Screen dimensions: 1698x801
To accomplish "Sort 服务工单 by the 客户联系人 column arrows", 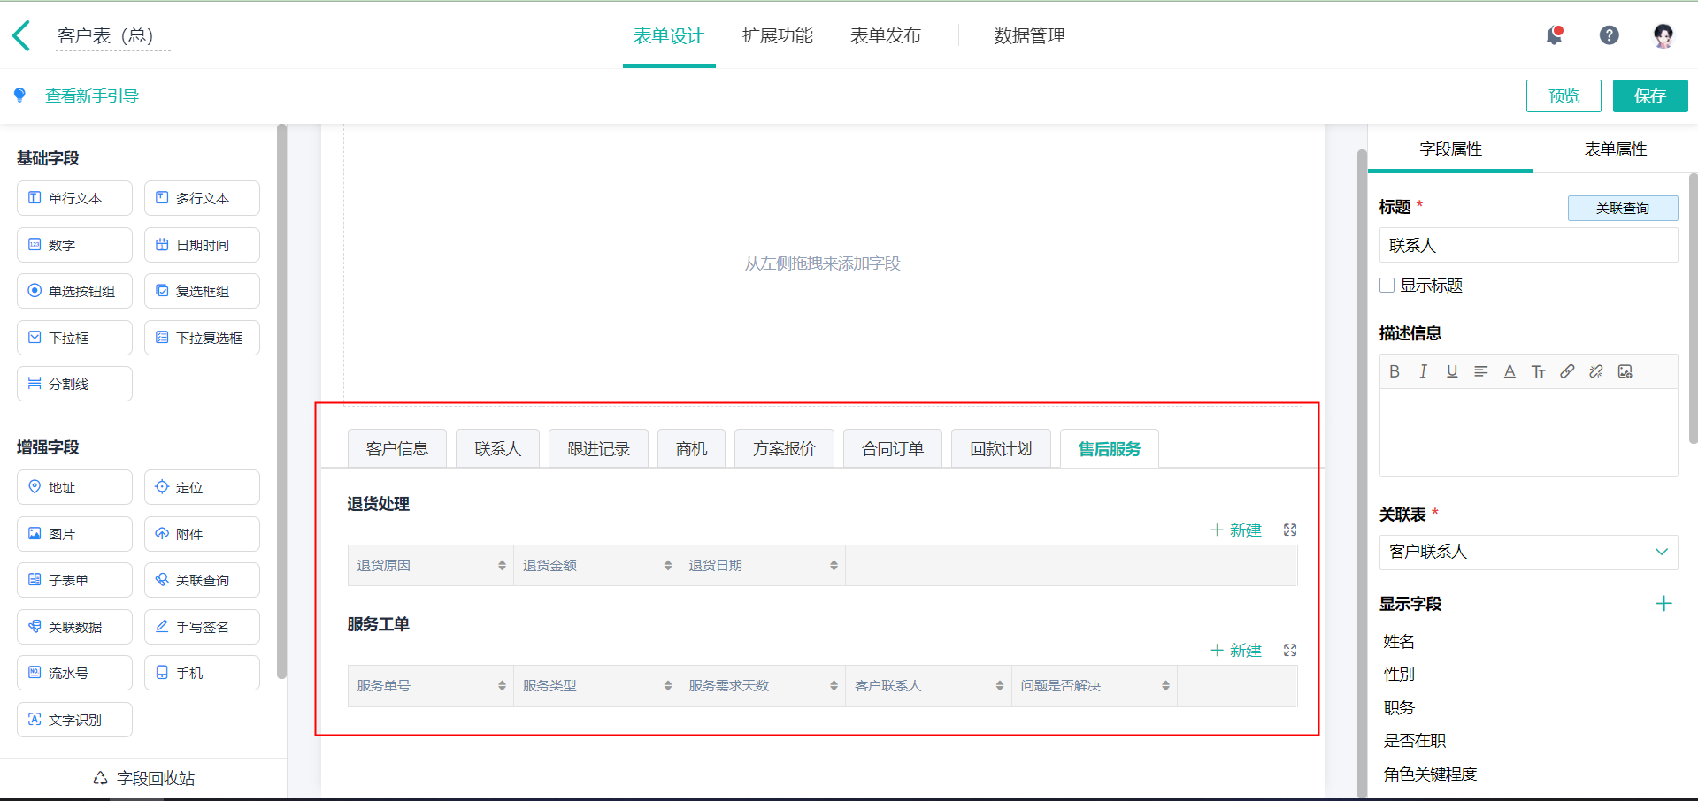I will pos(1000,686).
